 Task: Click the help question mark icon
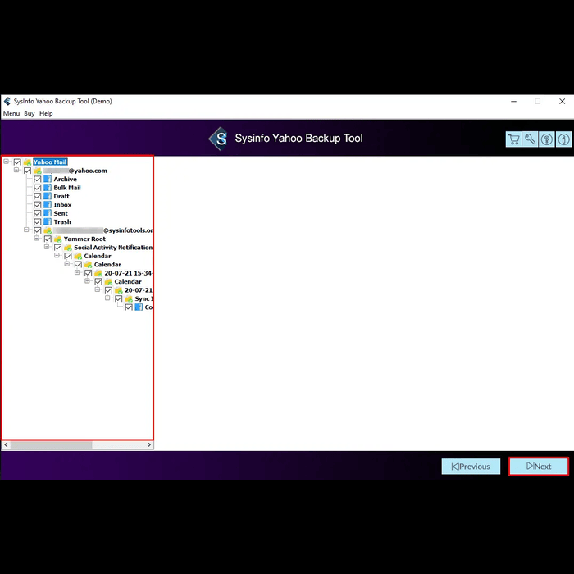click(x=547, y=139)
